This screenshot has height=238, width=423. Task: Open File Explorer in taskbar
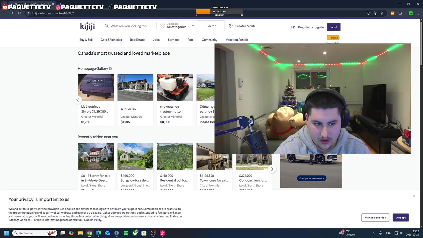pos(80,233)
